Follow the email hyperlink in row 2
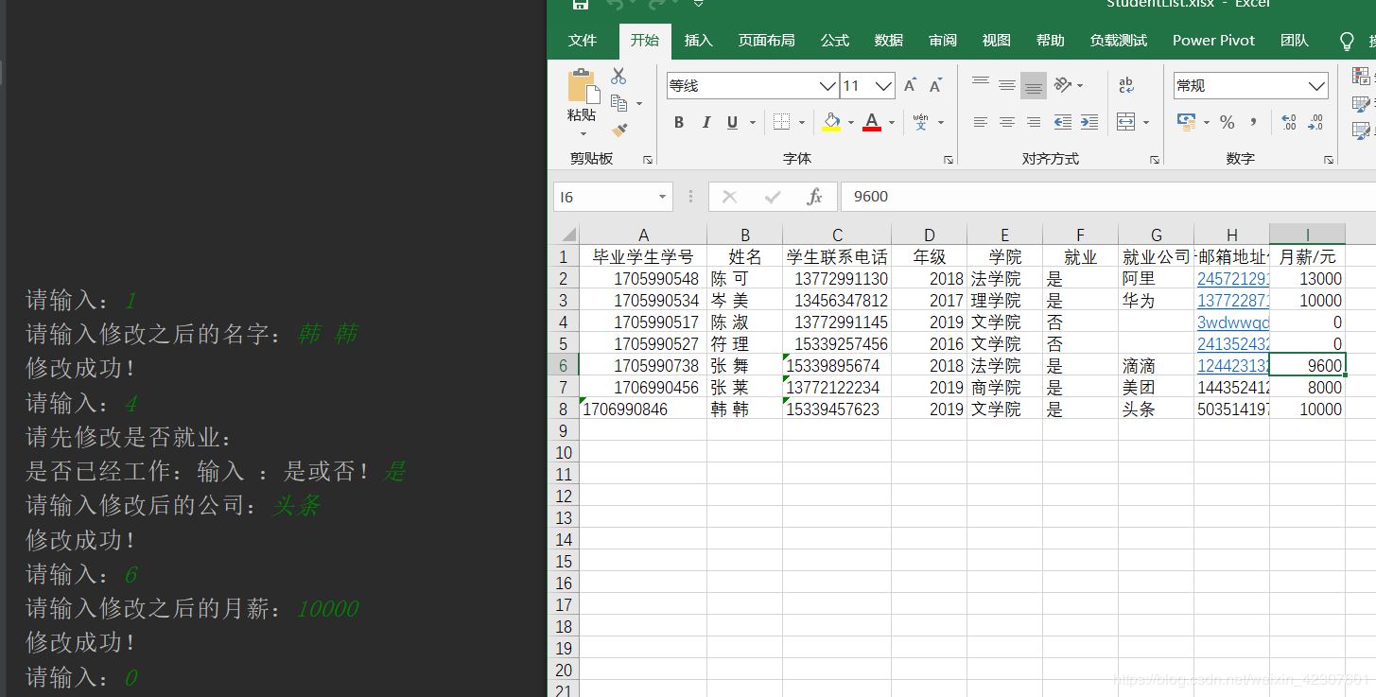This screenshot has width=1376, height=697. click(1229, 278)
